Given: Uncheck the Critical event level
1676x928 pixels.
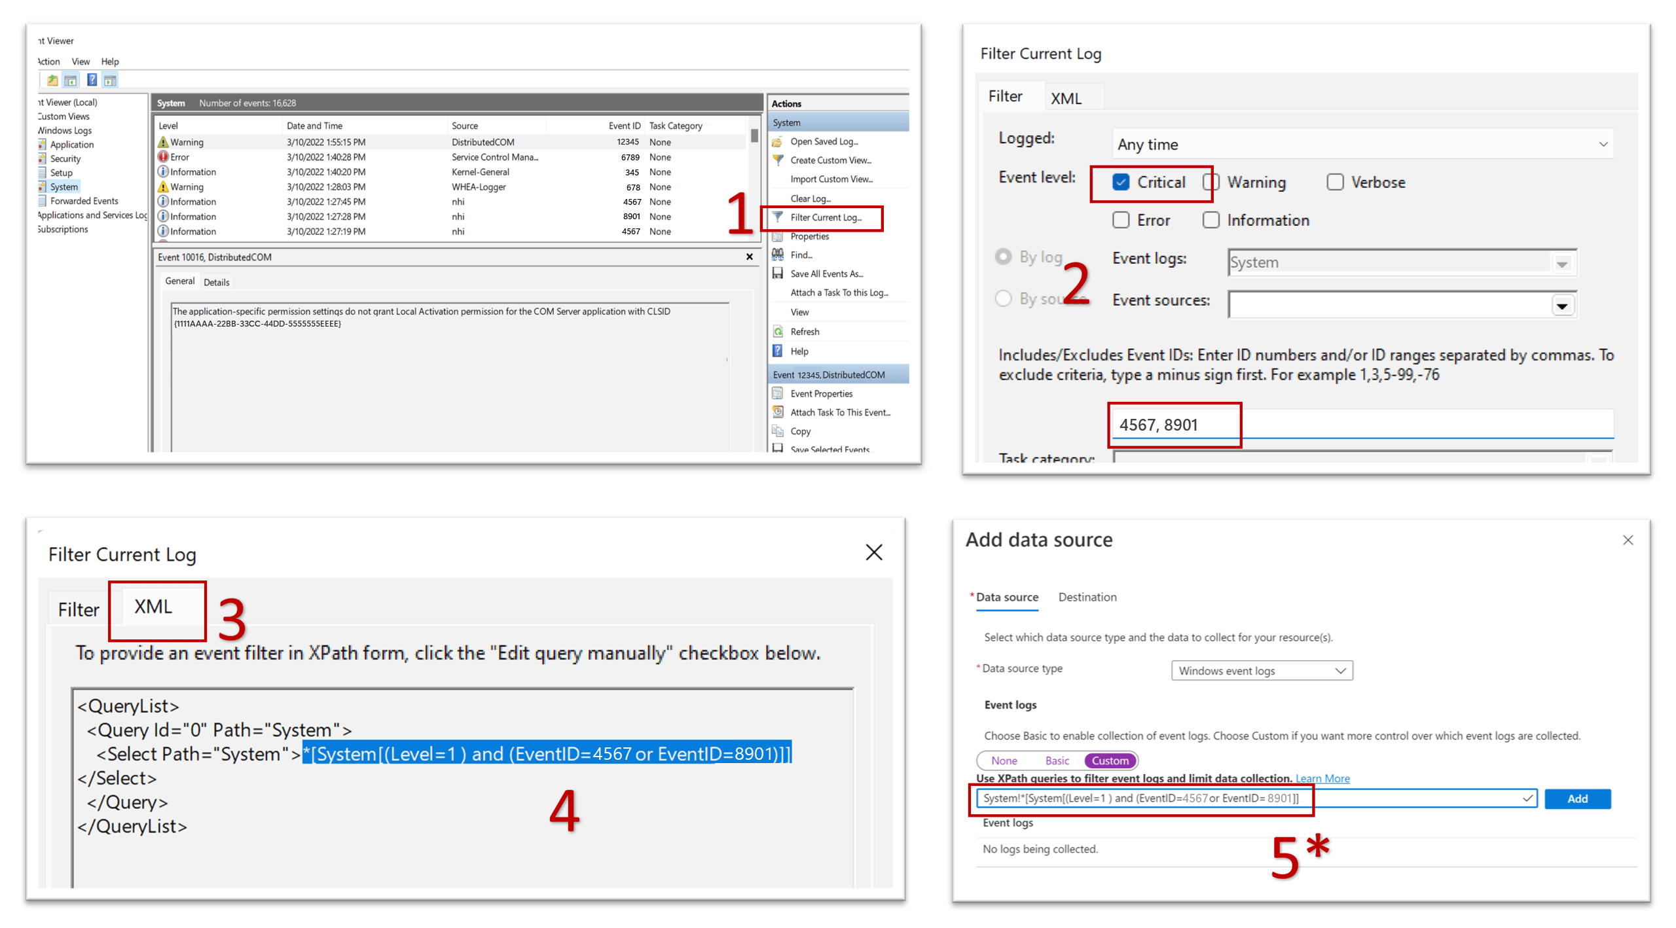Looking at the screenshot, I should click(1121, 182).
